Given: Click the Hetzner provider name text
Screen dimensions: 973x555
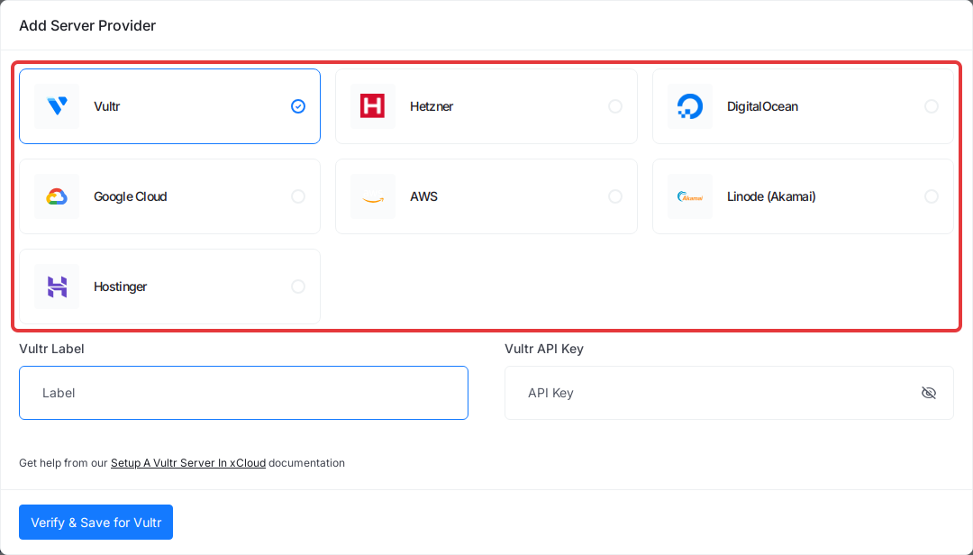Looking at the screenshot, I should (x=432, y=106).
